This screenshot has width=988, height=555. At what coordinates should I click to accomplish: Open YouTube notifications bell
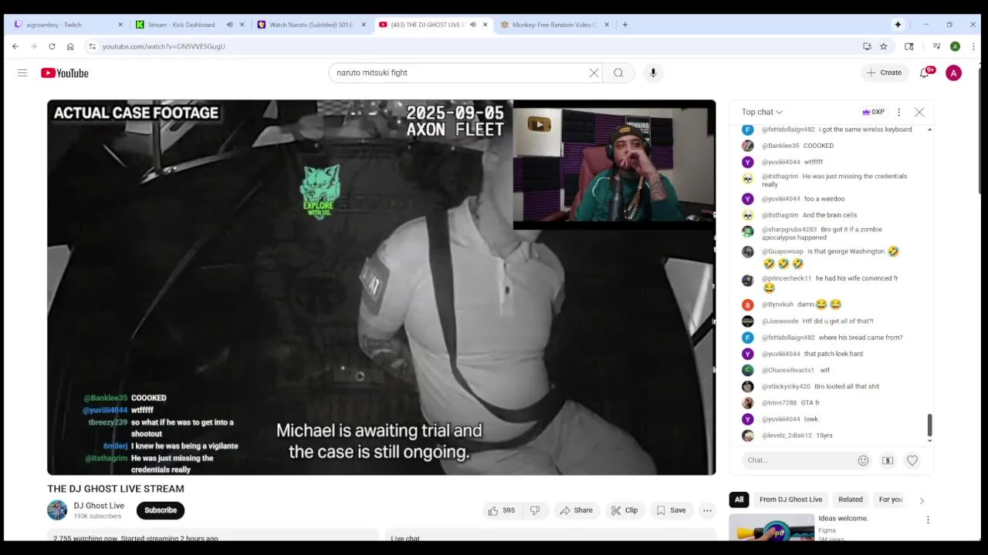(x=925, y=72)
